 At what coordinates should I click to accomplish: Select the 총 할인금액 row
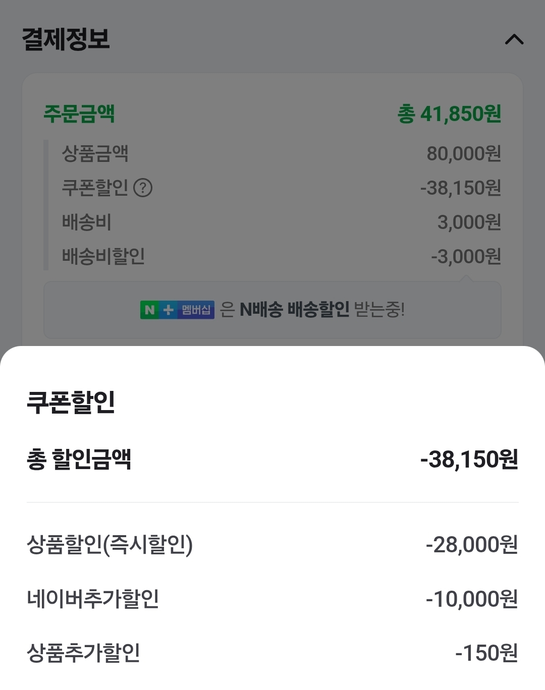(x=272, y=459)
